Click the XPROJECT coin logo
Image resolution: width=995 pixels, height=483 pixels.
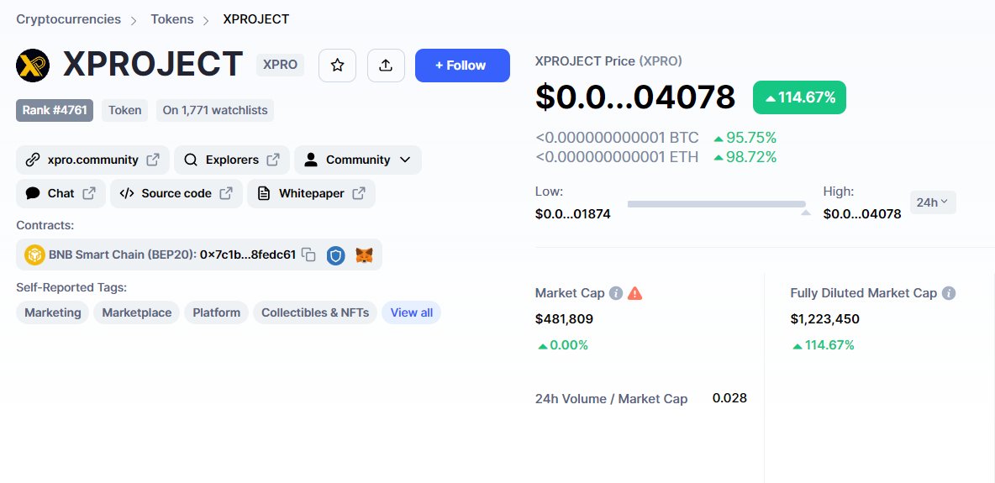click(33, 66)
